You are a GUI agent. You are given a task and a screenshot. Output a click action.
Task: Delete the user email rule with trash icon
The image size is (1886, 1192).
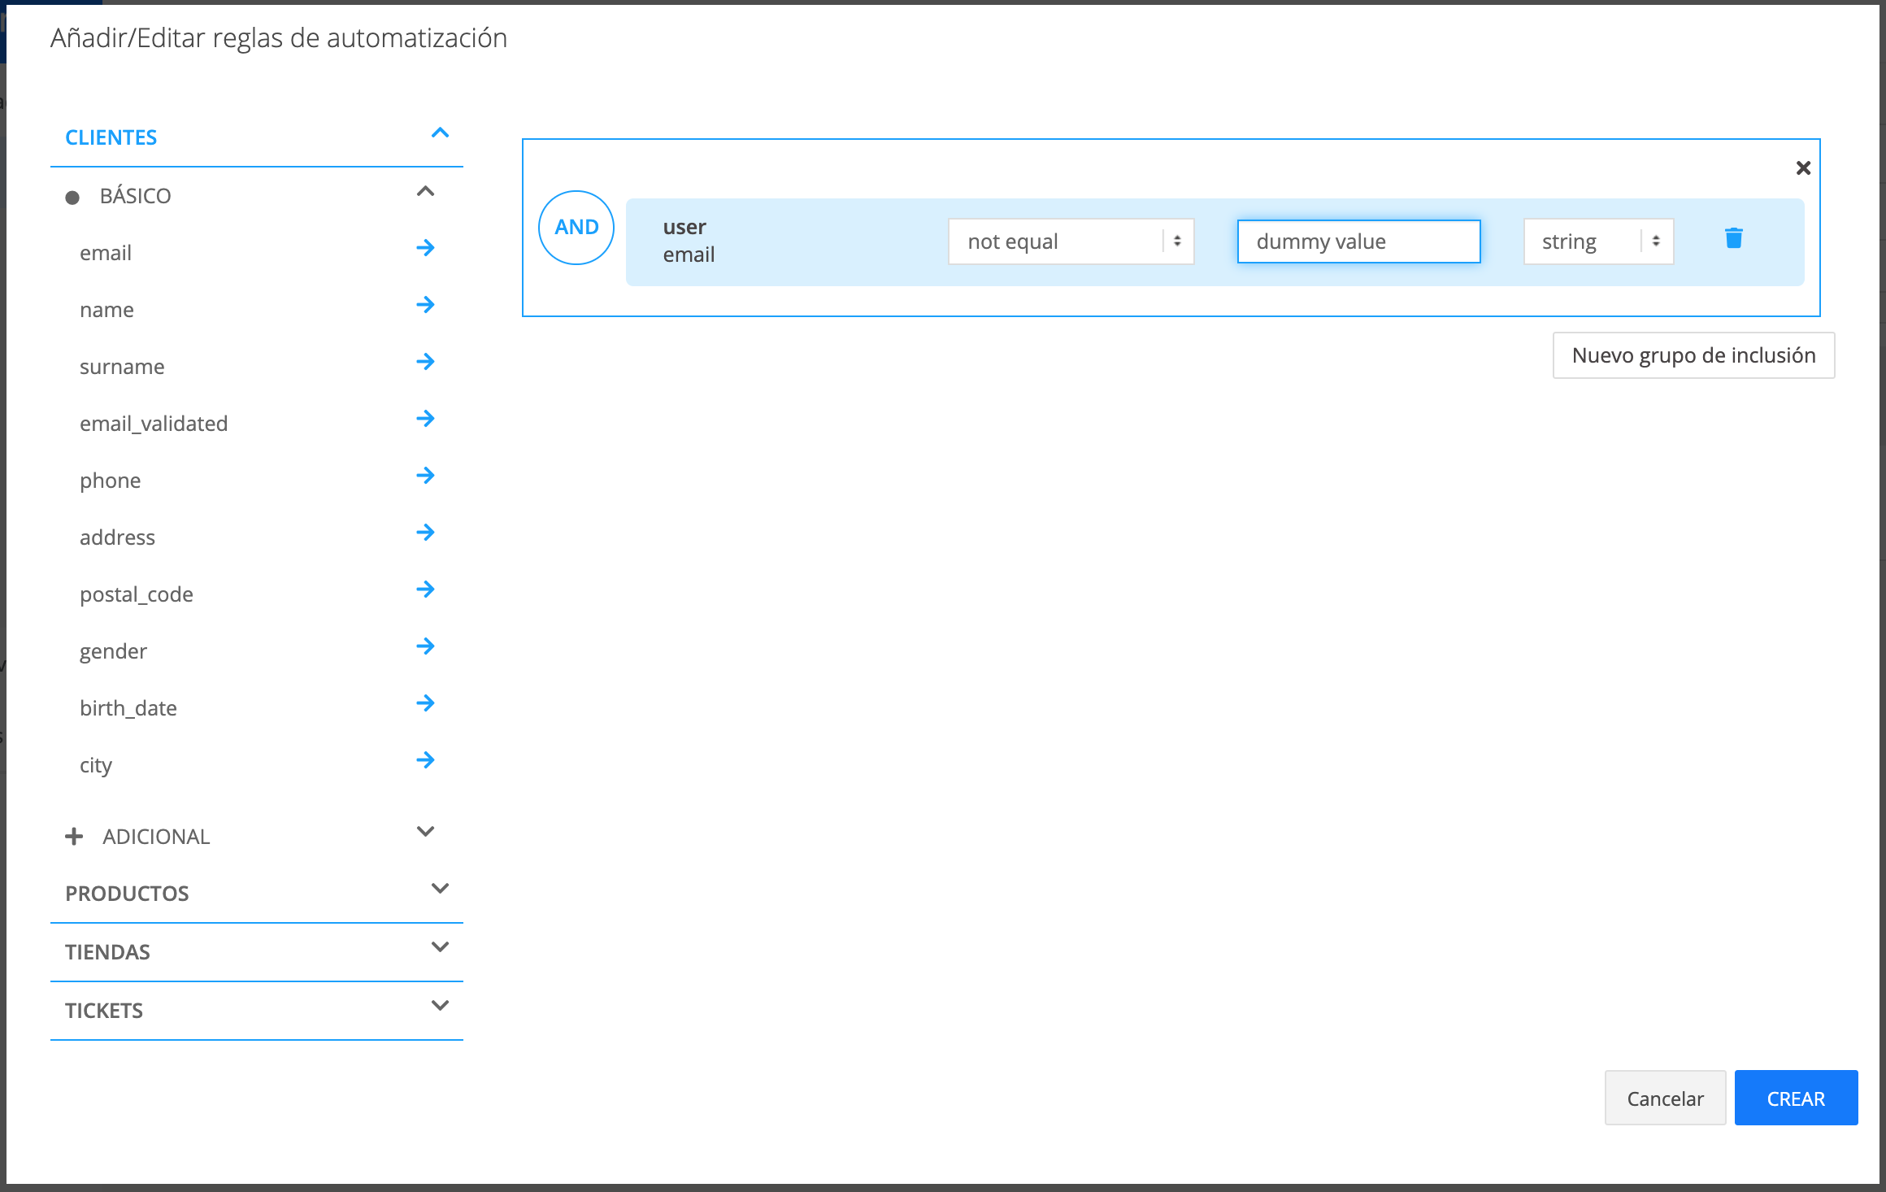pyautogui.click(x=1733, y=238)
